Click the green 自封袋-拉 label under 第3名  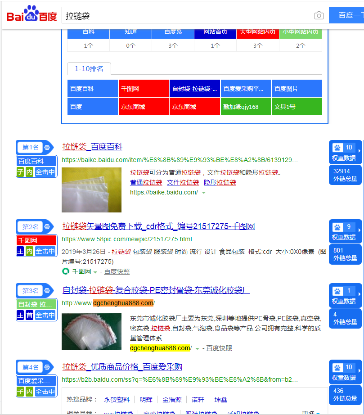tap(37, 304)
